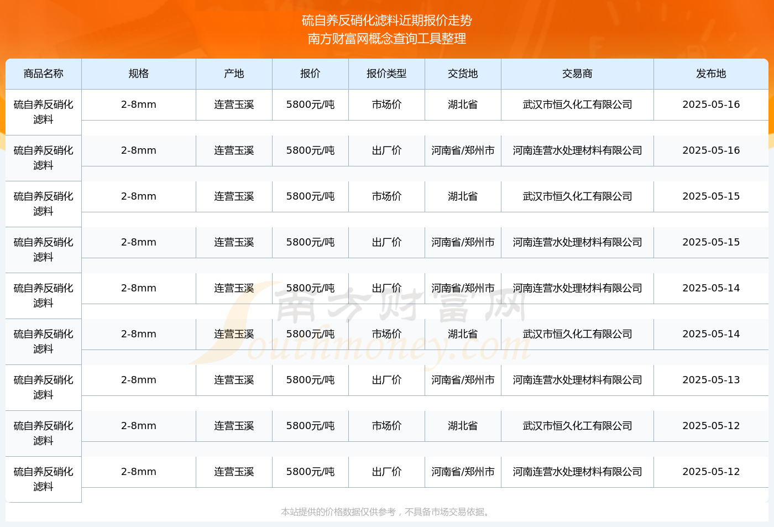Click date 2025-05-14 in the 市场价 row
This screenshot has height=527, width=774.
coord(711,334)
